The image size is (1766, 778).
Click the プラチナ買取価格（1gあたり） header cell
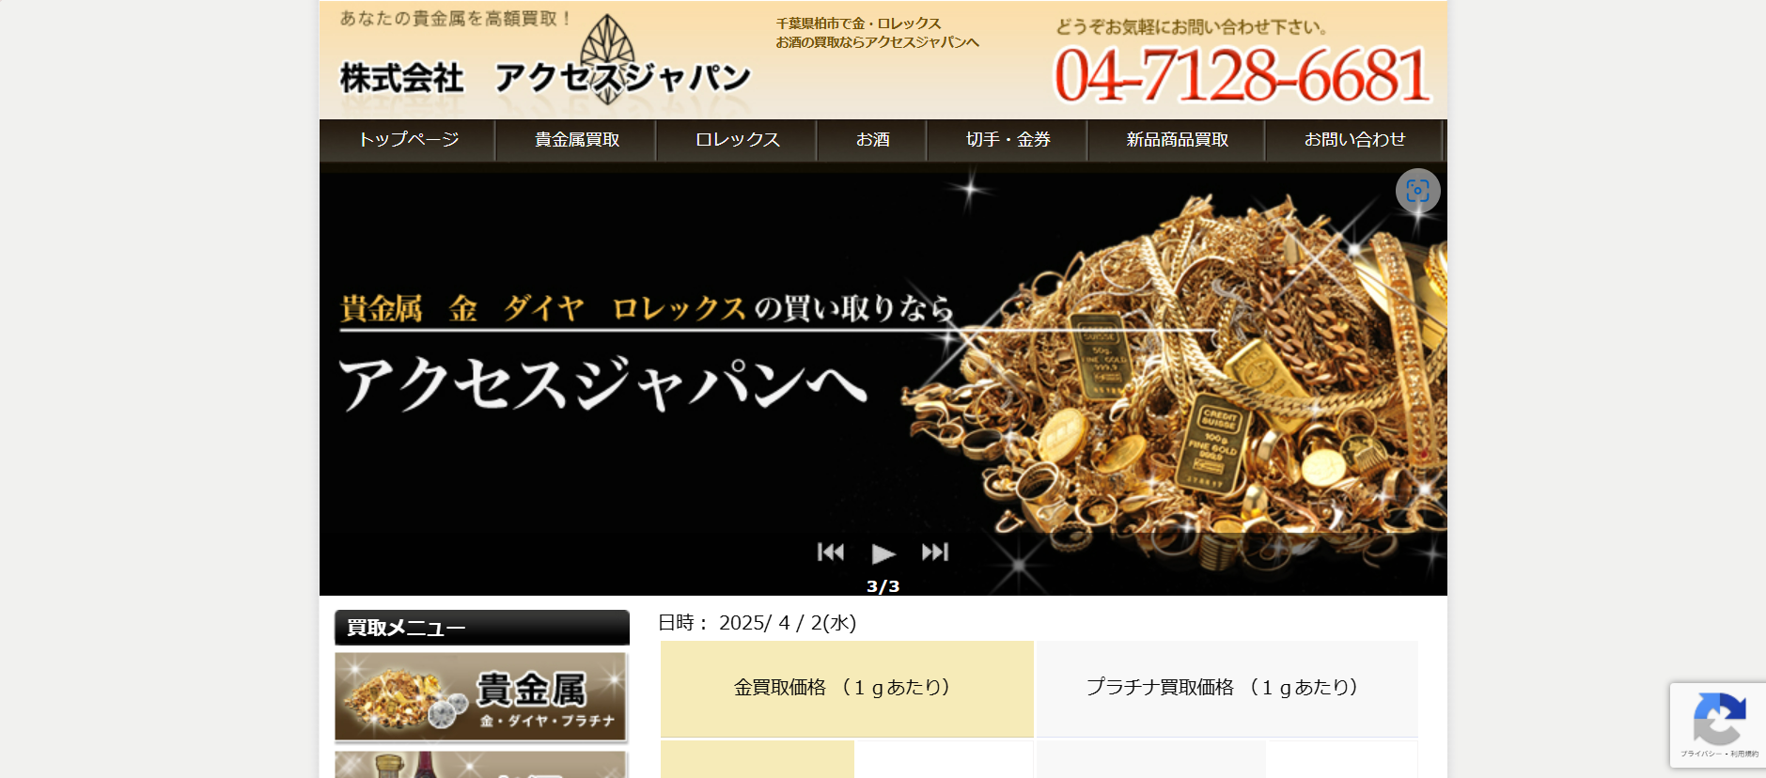[x=1227, y=689]
